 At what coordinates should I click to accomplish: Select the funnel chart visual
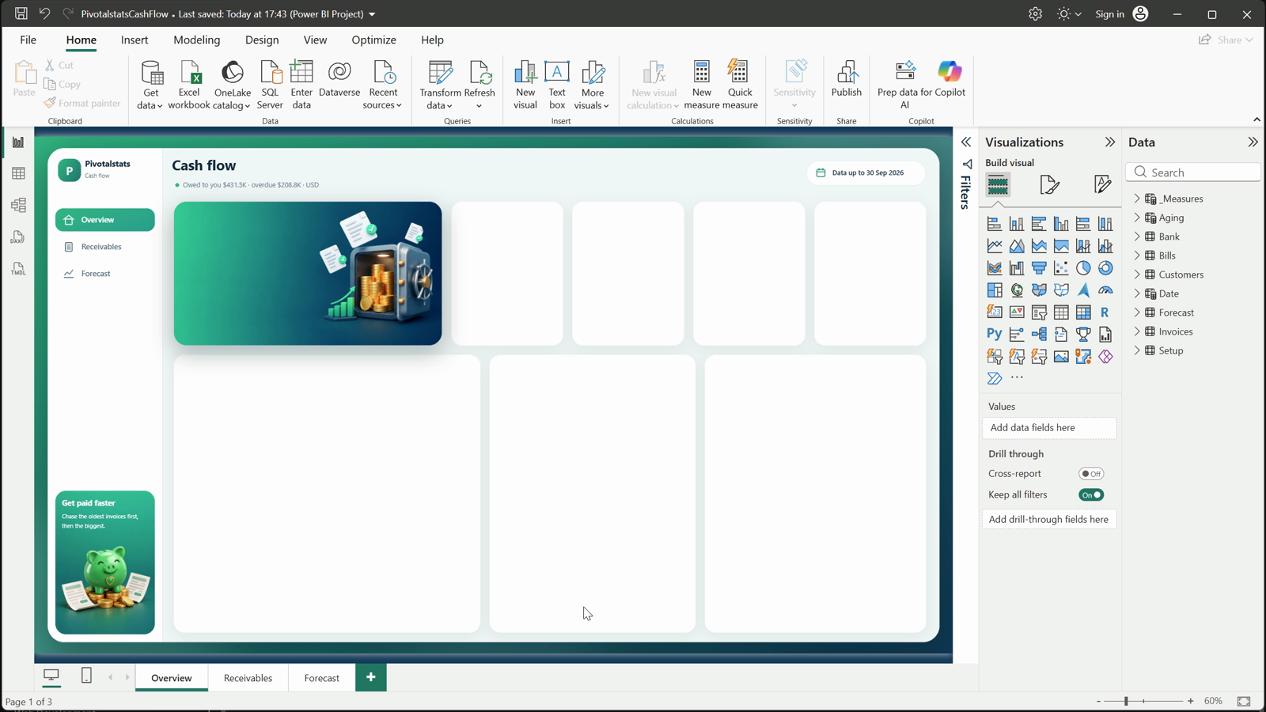click(x=1039, y=268)
